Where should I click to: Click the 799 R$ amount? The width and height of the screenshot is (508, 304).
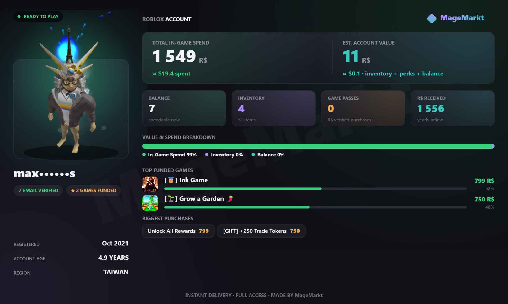[x=484, y=181]
